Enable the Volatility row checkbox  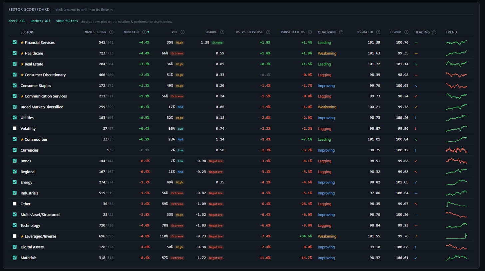[15, 129]
